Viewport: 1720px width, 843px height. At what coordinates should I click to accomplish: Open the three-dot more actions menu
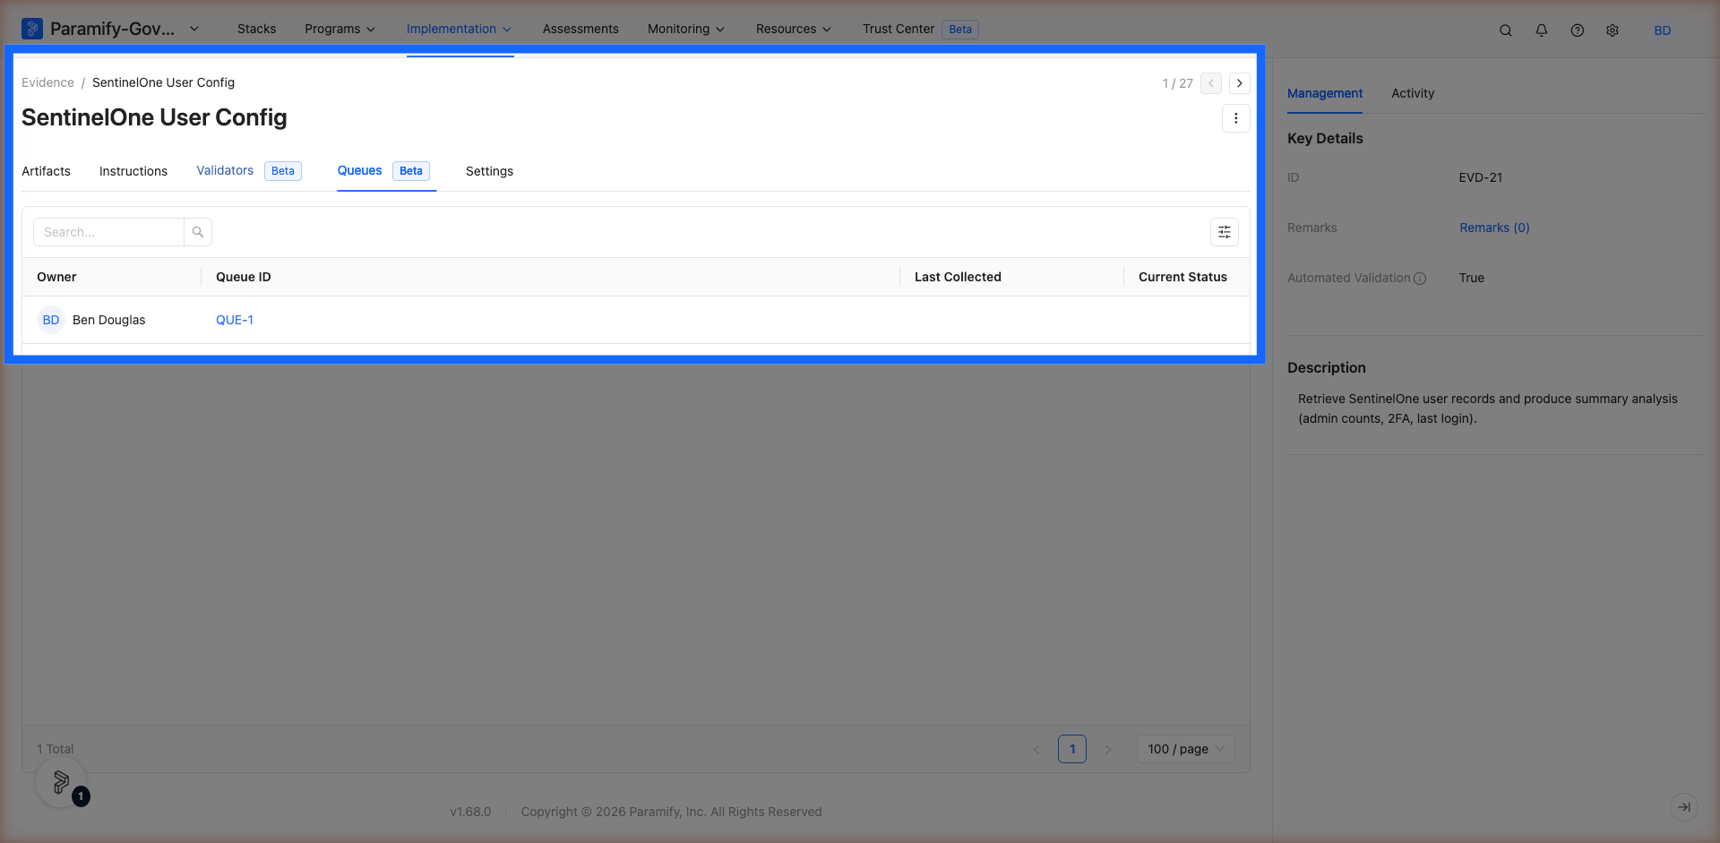1236,118
